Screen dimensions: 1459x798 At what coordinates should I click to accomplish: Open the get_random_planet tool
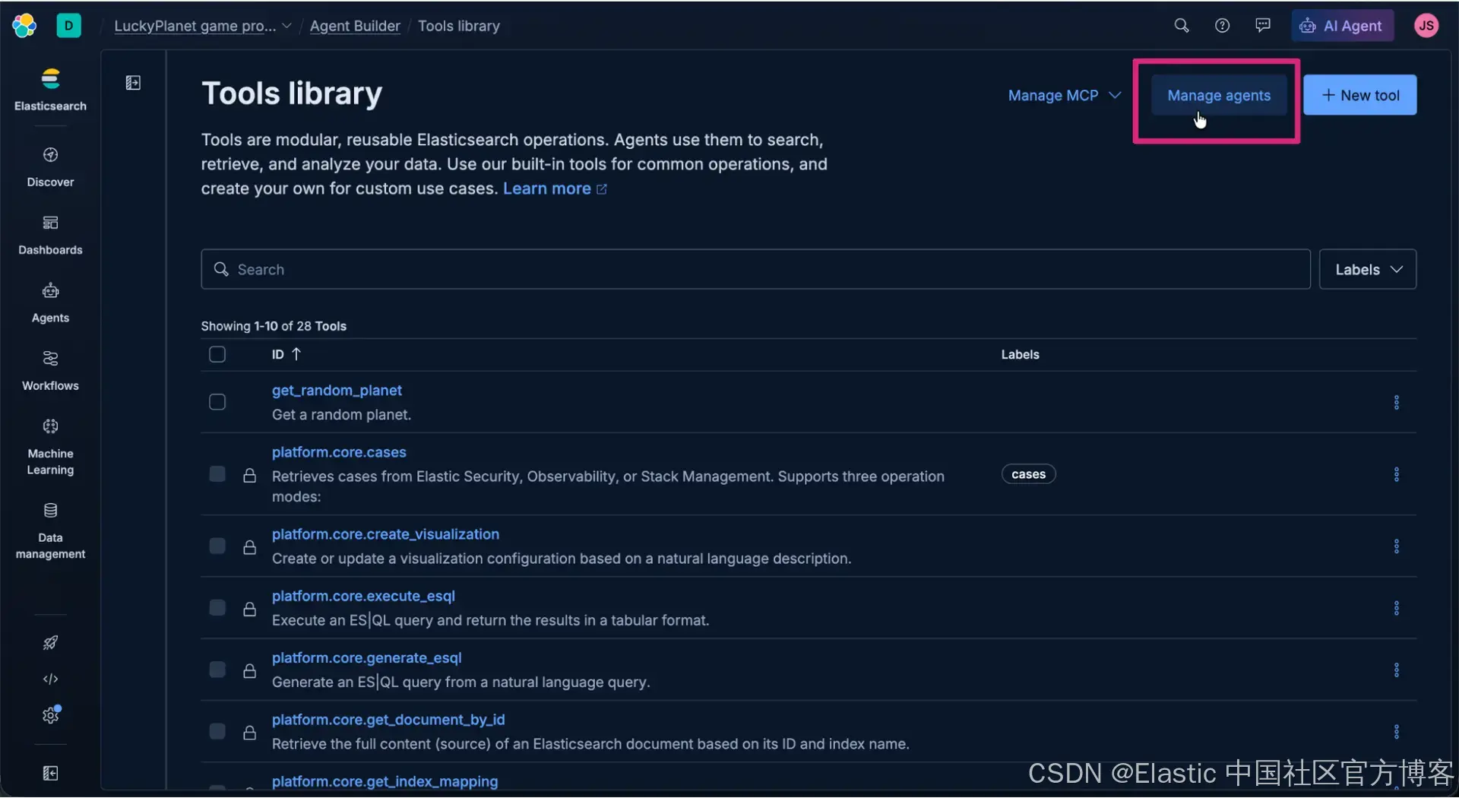coord(337,391)
